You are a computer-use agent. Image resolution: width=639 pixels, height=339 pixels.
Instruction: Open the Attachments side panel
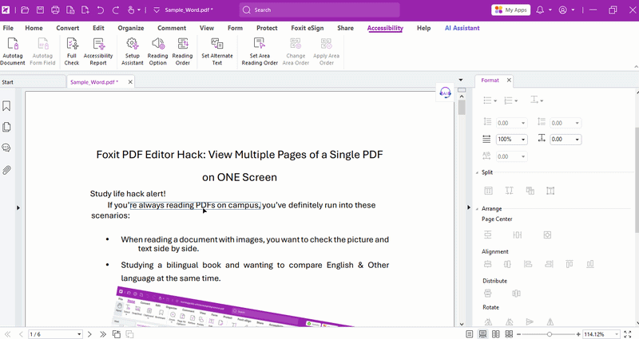(6, 170)
